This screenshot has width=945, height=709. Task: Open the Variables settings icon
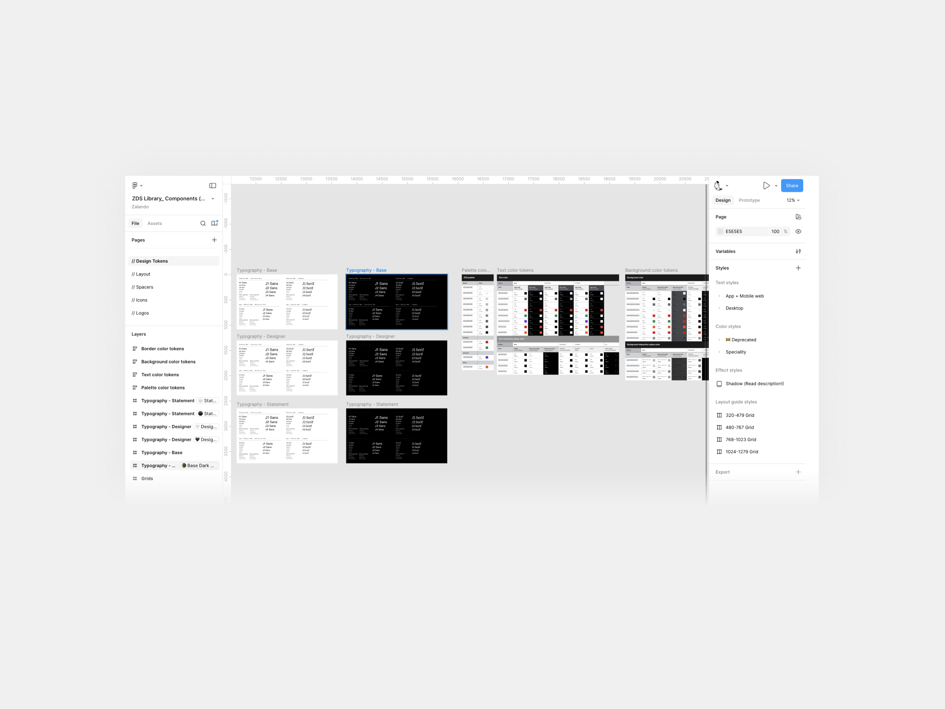tap(798, 251)
